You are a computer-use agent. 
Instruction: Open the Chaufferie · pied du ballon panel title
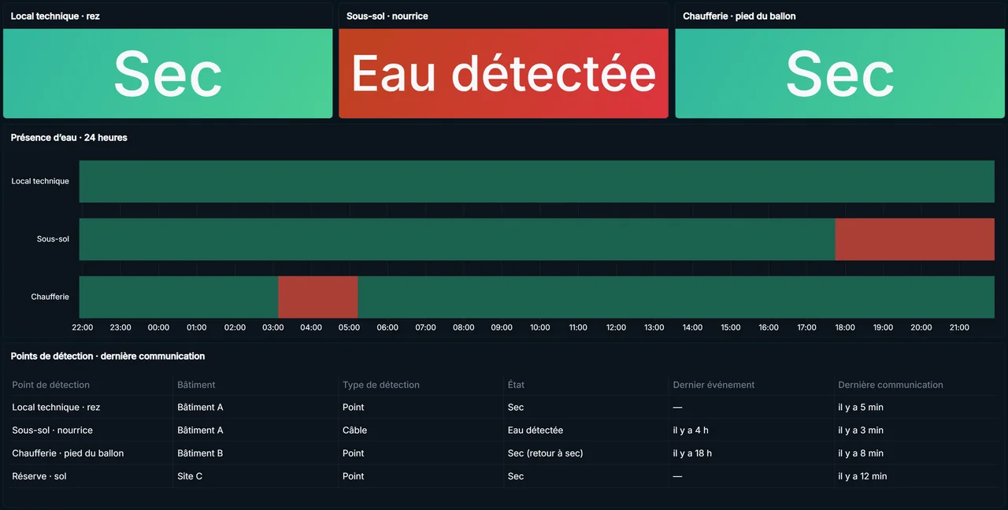pyautogui.click(x=739, y=16)
